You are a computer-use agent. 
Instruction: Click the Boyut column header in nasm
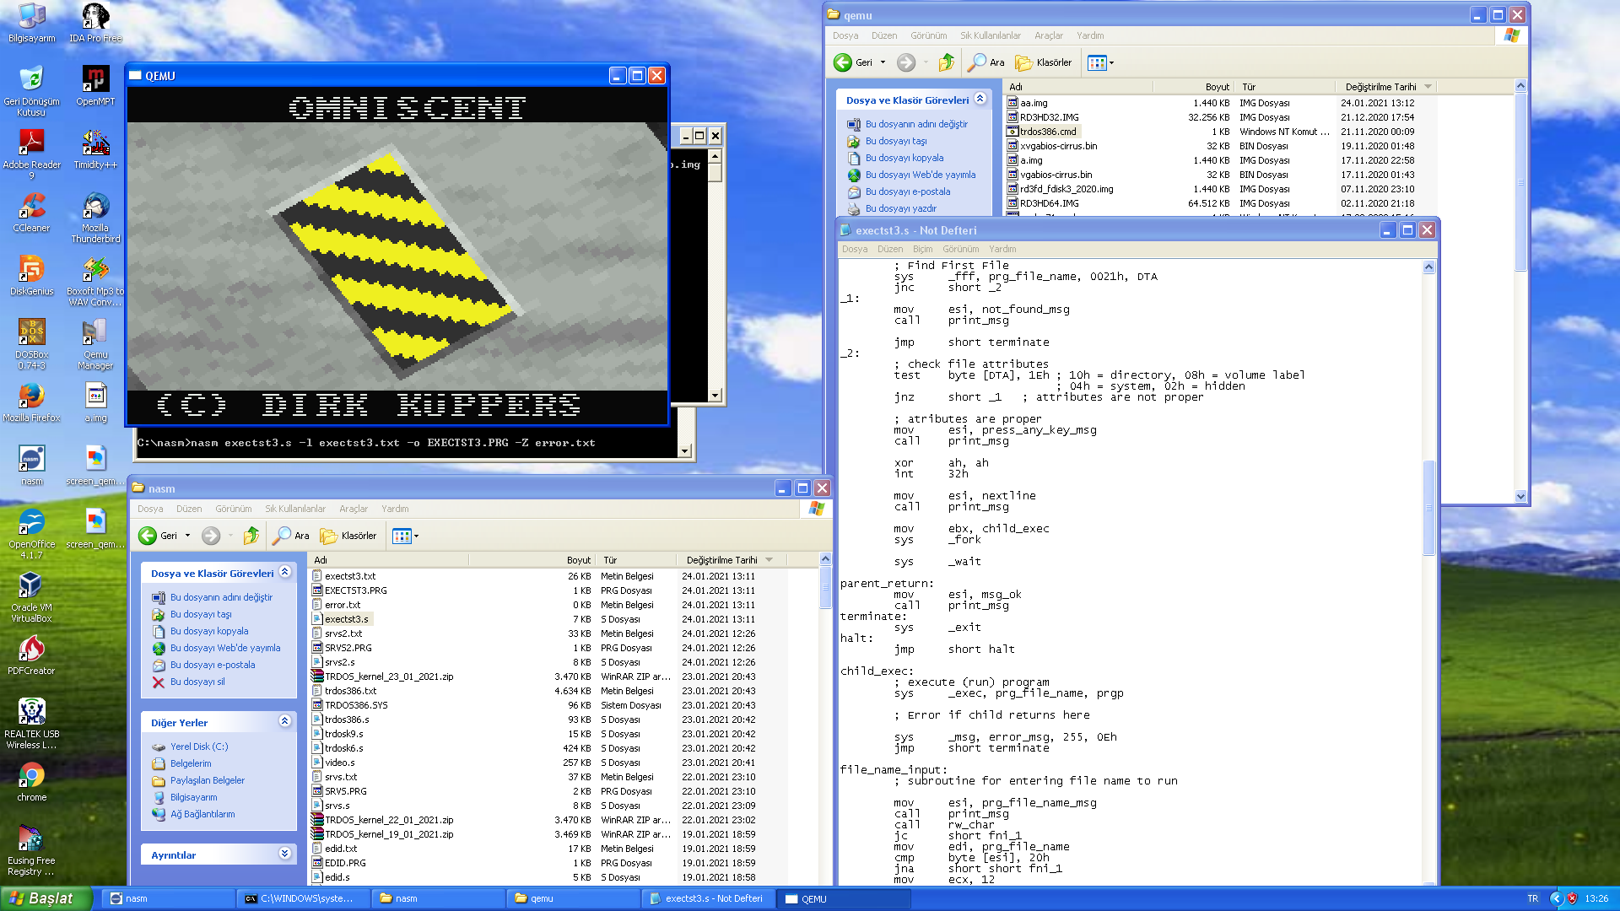click(x=579, y=560)
